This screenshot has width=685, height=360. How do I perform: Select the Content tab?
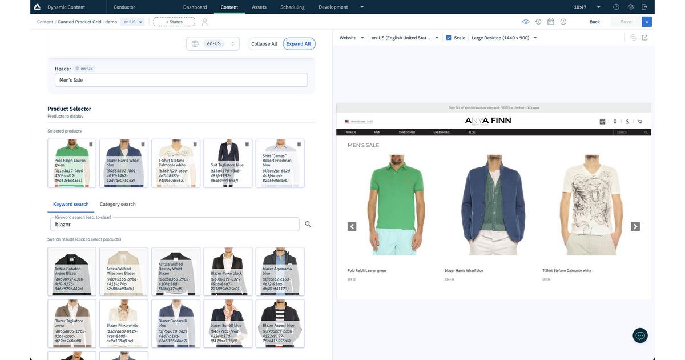pos(229,7)
